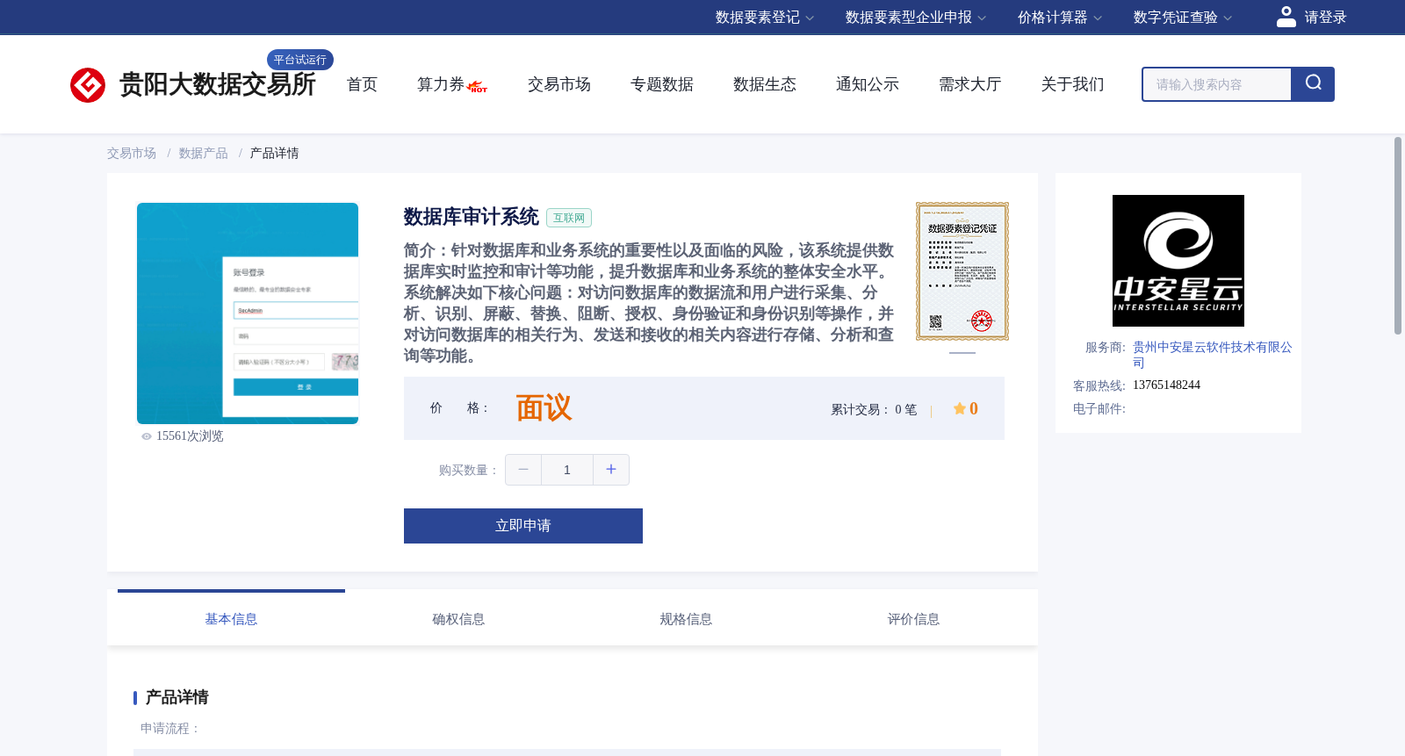Switch to the 规格信息 tab
Screen dimensions: 1405x756
point(686,619)
